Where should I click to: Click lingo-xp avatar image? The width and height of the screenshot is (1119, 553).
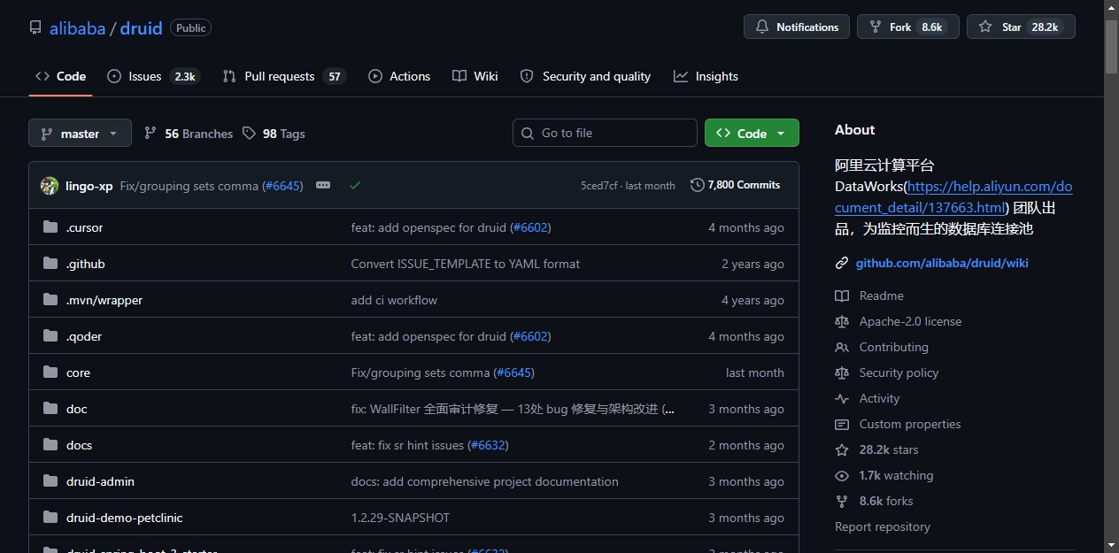coord(50,186)
